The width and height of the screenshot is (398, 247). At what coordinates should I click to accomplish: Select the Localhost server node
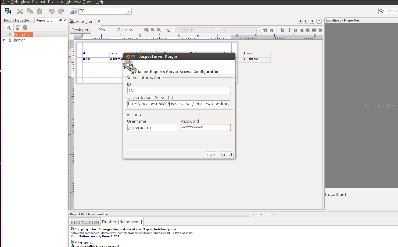pyautogui.click(x=23, y=34)
